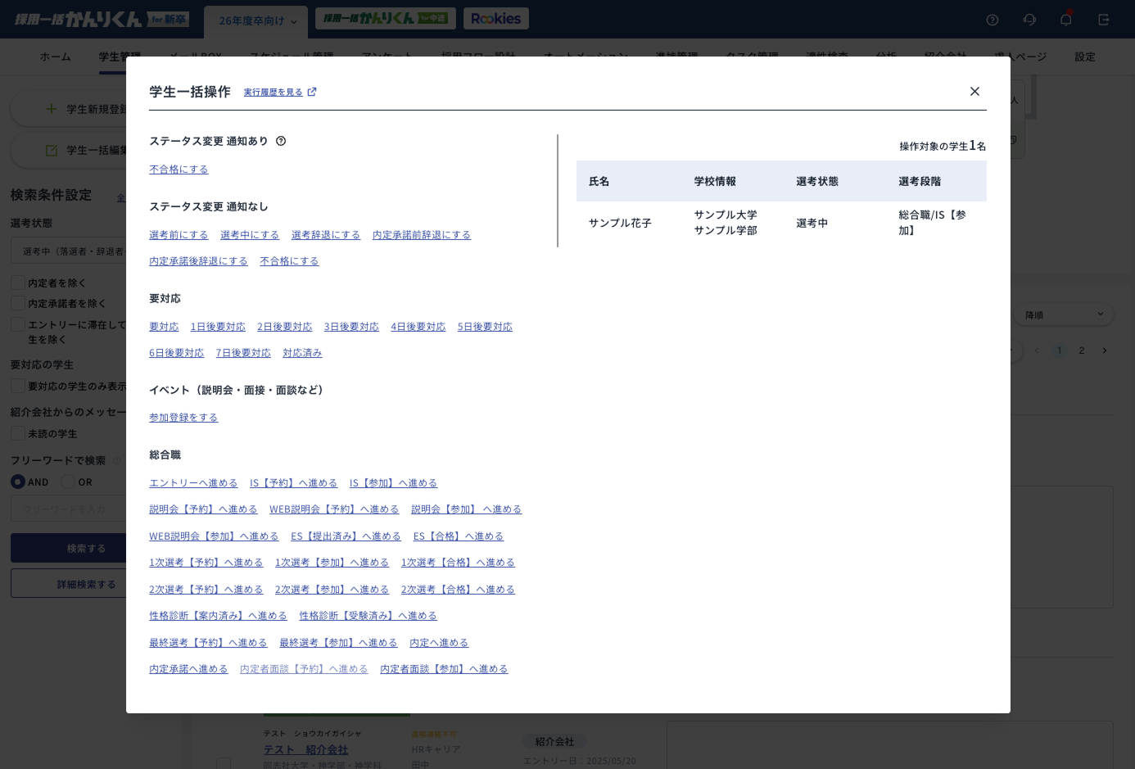Viewport: 1135px width, 769px height.
Task: Close the 学生一括操作 dialog
Action: [974, 92]
